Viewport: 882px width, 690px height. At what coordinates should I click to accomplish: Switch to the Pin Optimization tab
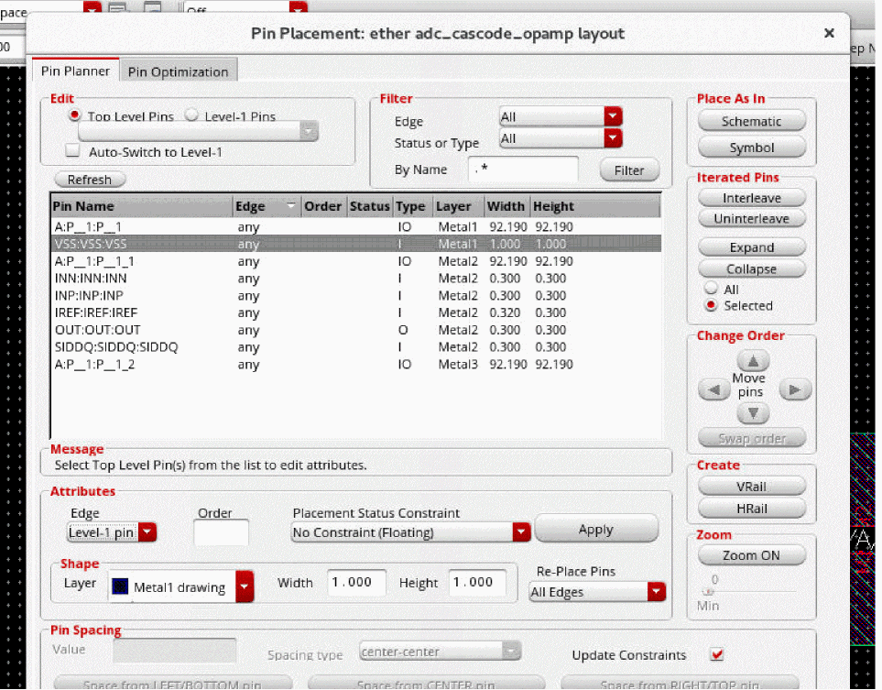[178, 71]
